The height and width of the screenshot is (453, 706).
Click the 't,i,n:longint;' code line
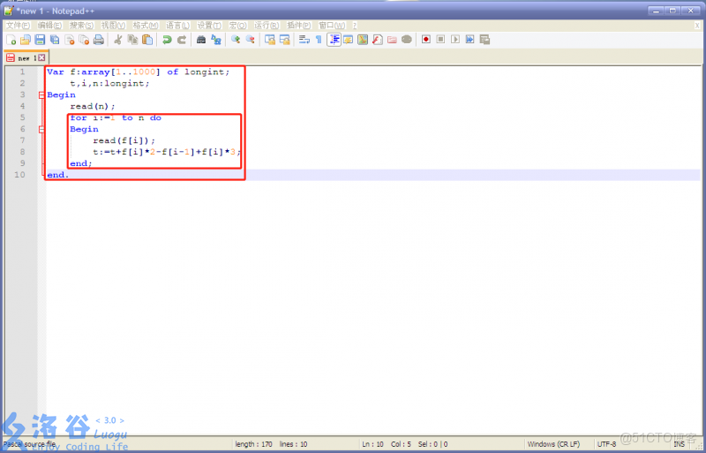(109, 83)
